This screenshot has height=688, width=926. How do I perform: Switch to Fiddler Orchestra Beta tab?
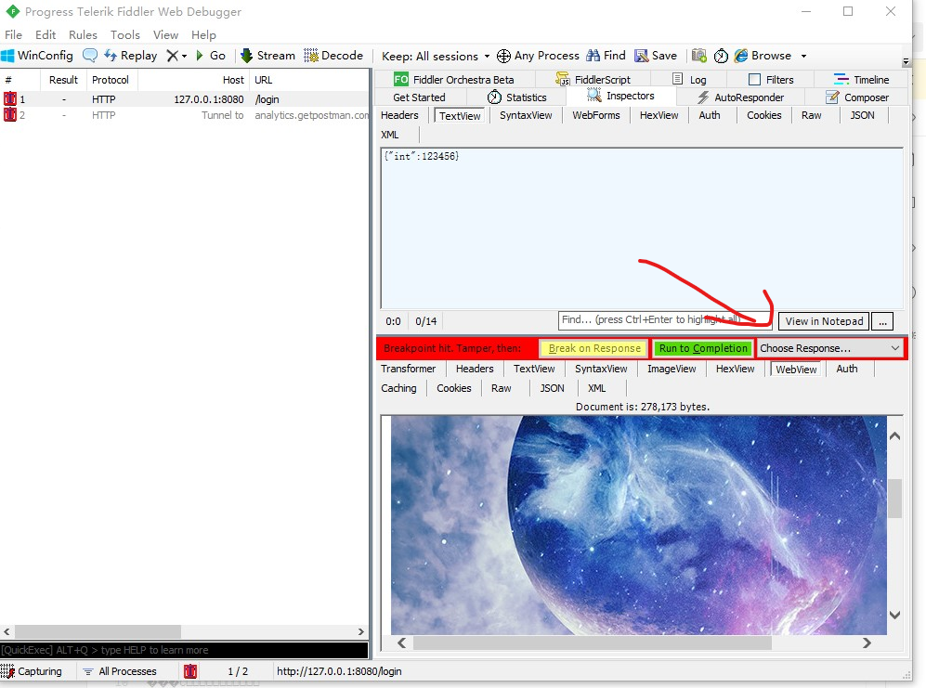coord(453,80)
